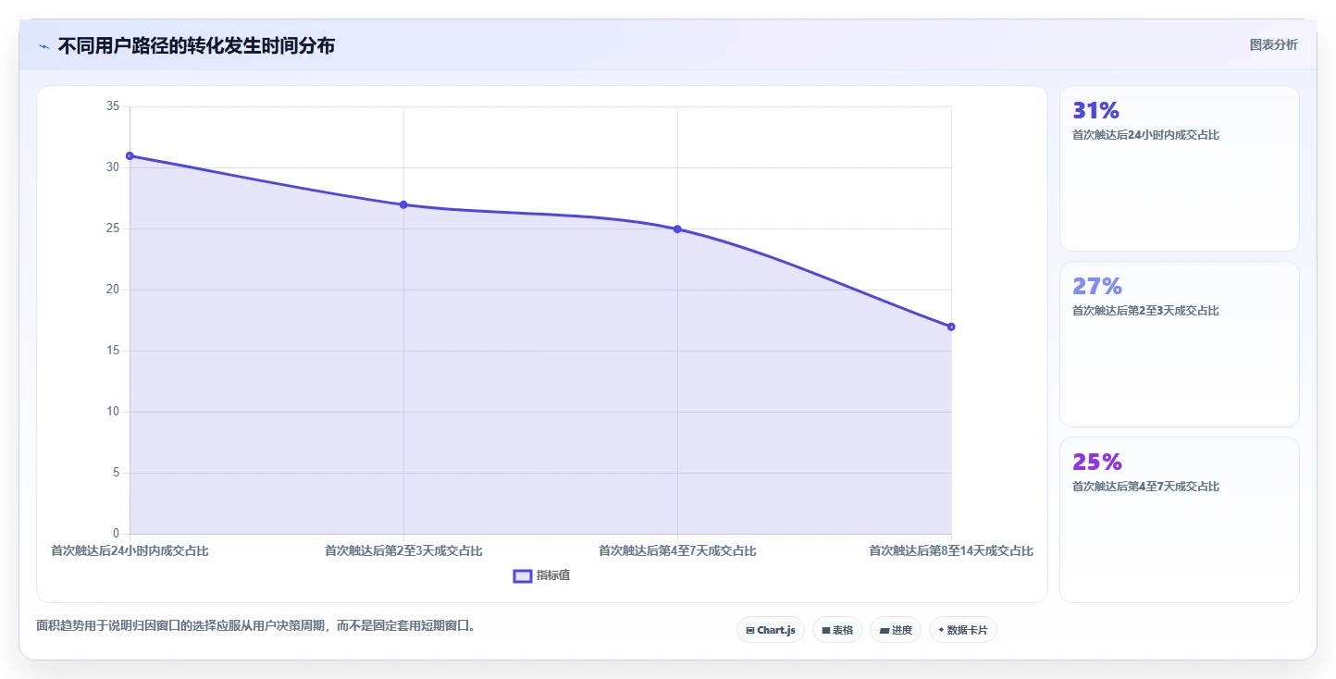The height and width of the screenshot is (679, 1336).
Task: Select the 进度 tag pill
Action: [896, 630]
